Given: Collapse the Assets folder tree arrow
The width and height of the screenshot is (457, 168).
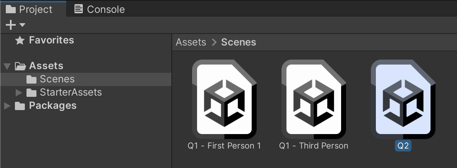Looking at the screenshot, I should pos(7,66).
